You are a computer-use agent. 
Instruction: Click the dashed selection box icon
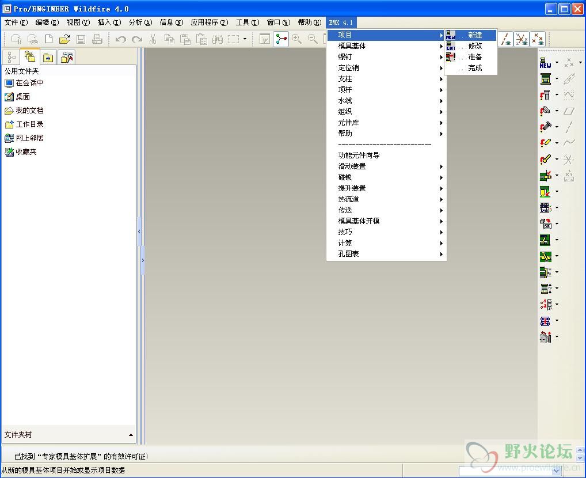click(233, 39)
